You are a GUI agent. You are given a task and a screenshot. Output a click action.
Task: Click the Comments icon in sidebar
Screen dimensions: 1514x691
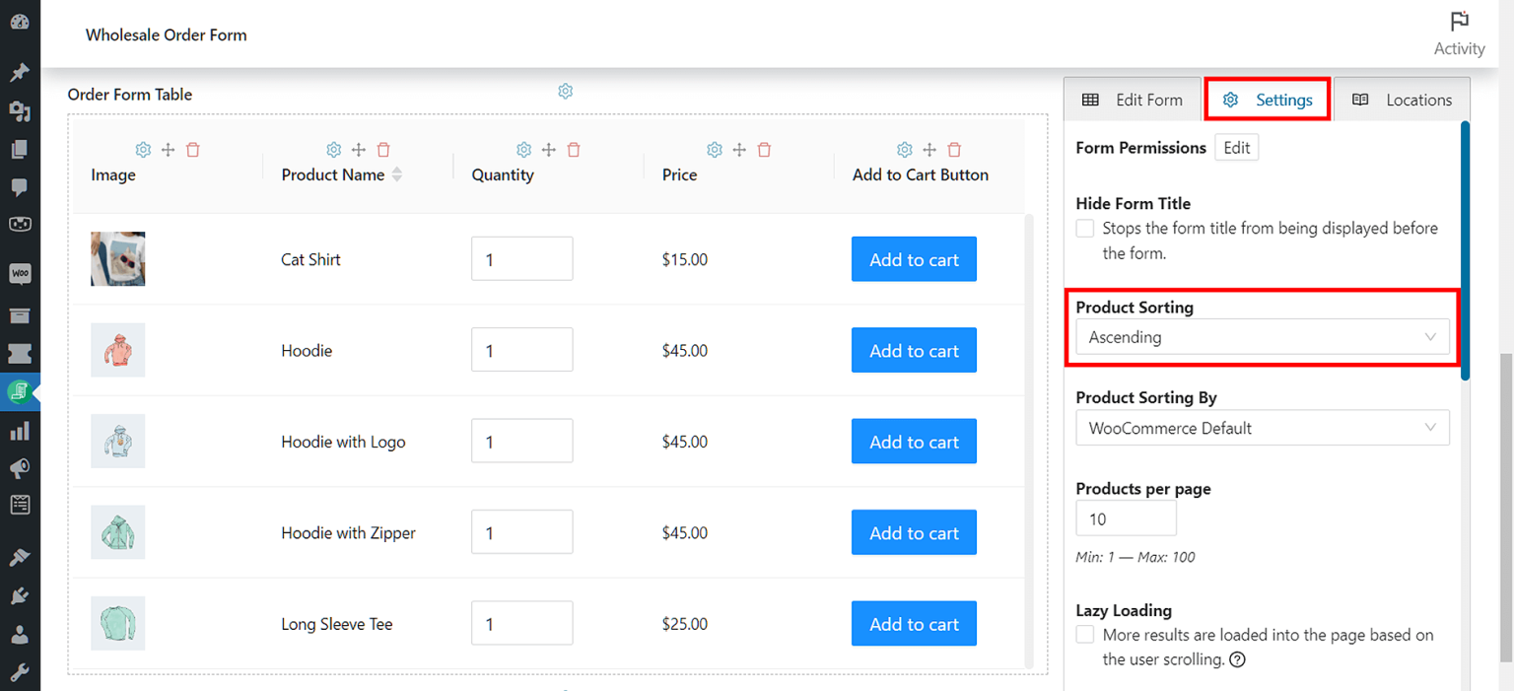click(20, 187)
